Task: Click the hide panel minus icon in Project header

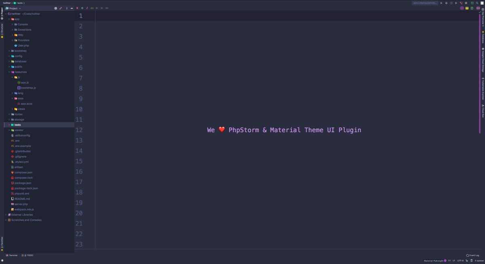Action: point(72,8)
